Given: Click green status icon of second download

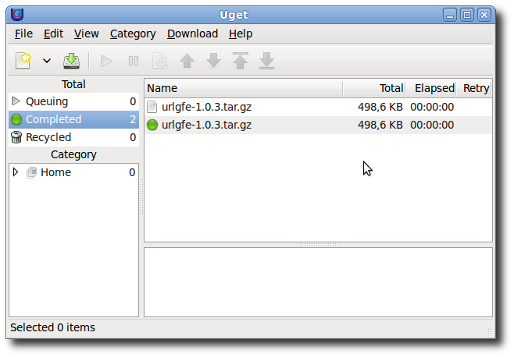Looking at the screenshot, I should tap(152, 125).
